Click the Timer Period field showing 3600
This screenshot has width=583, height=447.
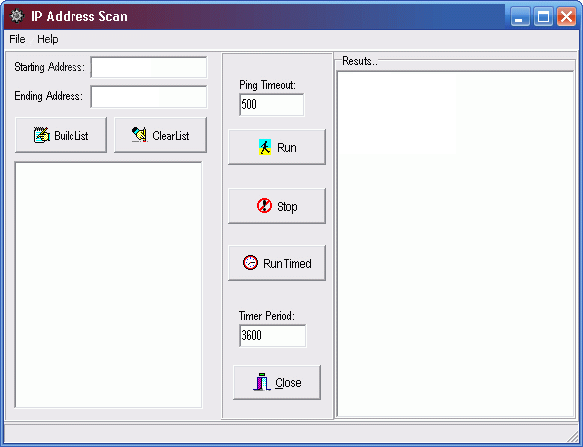click(273, 335)
